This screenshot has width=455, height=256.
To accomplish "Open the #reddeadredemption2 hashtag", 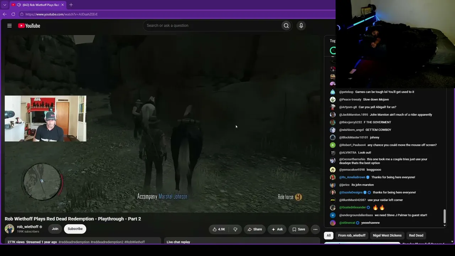I will click(x=107, y=242).
